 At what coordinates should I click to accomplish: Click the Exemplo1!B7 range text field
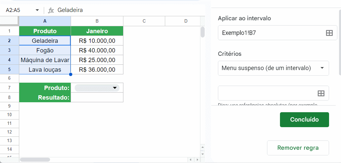coord(270,33)
